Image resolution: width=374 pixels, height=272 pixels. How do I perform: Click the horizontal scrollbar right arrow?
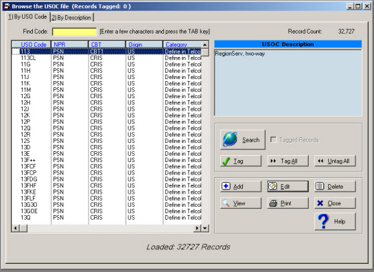coord(198,228)
